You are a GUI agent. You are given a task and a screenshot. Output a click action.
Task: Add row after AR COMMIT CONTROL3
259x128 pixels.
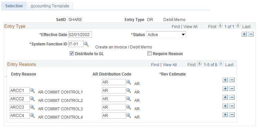pos(225,106)
